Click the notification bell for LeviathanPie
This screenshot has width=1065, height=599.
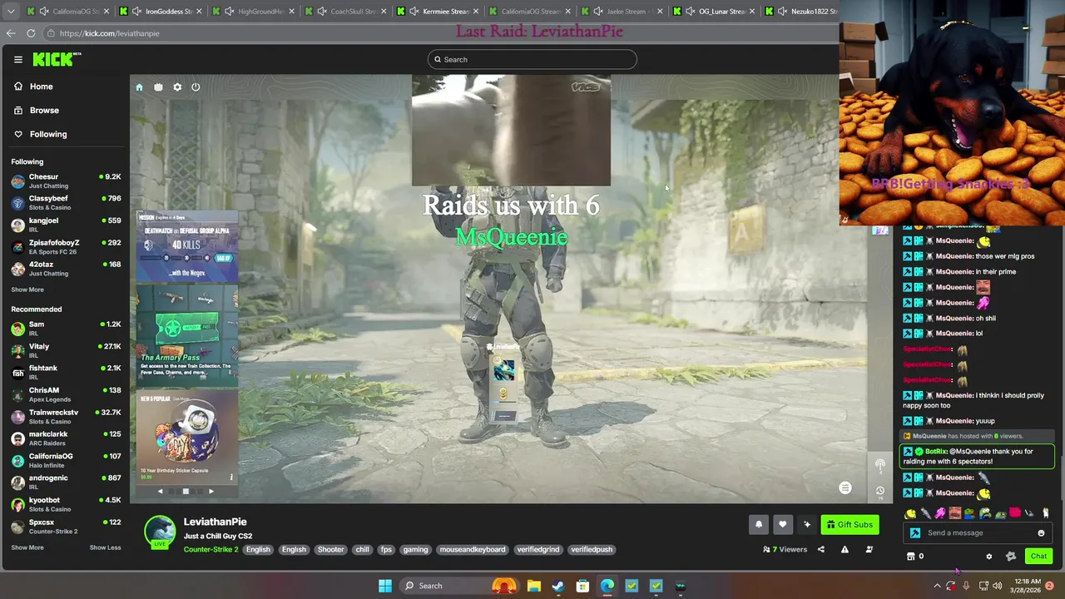[759, 524]
